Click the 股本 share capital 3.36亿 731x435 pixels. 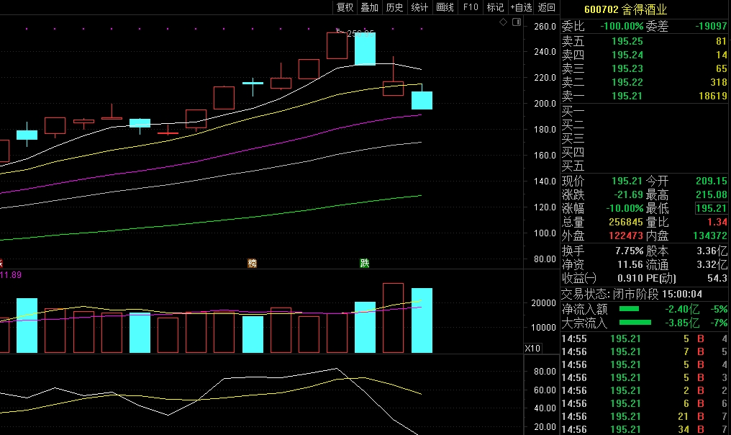click(712, 251)
